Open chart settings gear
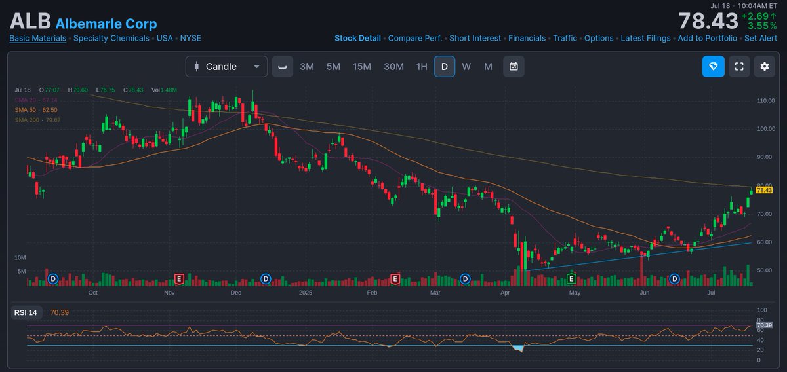The width and height of the screenshot is (787, 372). tap(764, 66)
